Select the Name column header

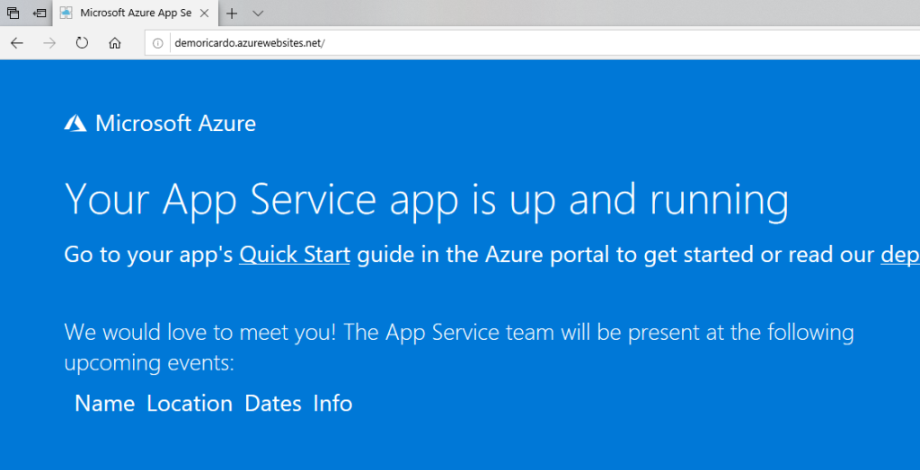coord(104,404)
